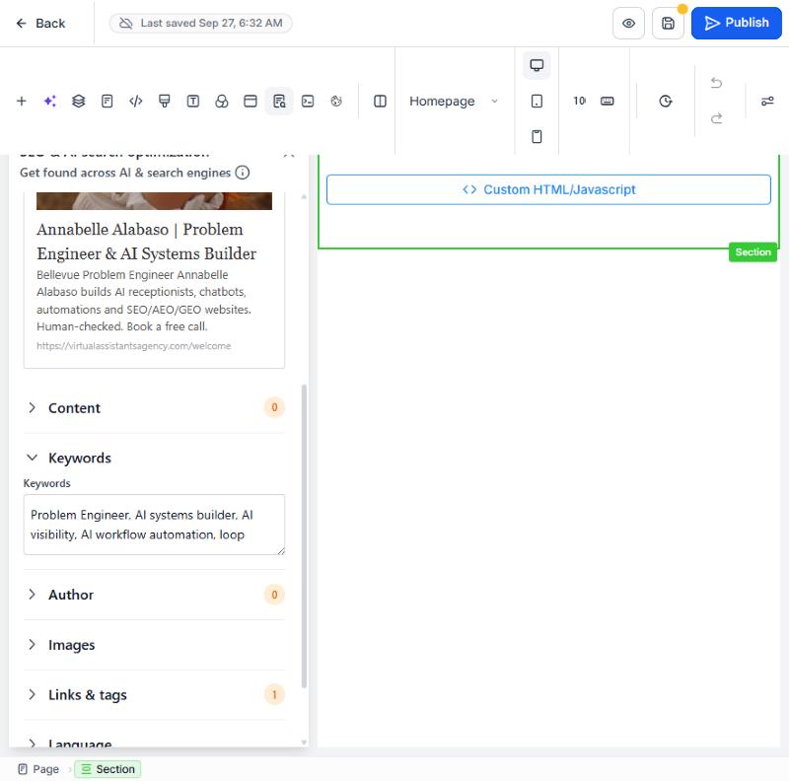
Task: Click the Content count badge 0
Action: [274, 407]
